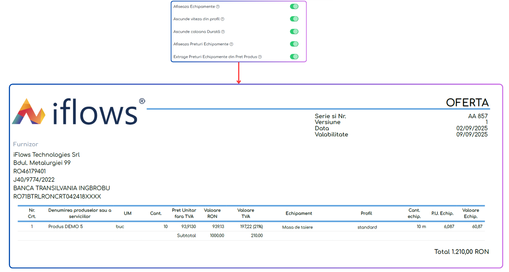Click the Masa de taiere equipment cell
The width and height of the screenshot is (509, 272).
[x=298, y=227]
